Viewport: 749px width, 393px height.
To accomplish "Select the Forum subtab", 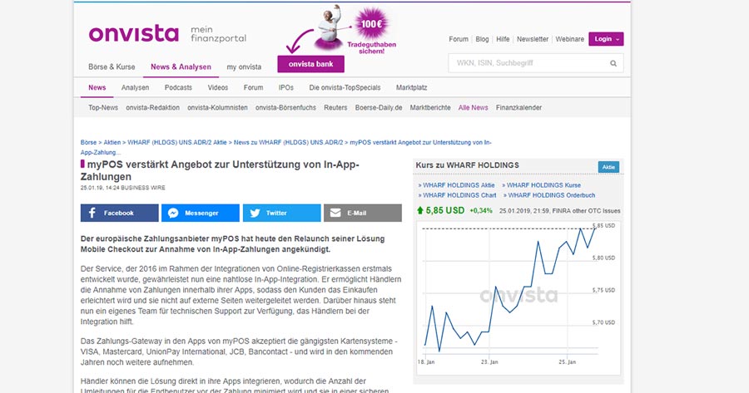I will point(253,88).
